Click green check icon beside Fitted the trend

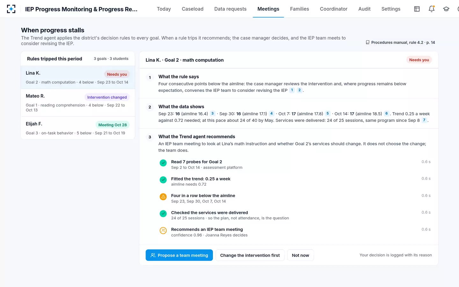coord(163,180)
